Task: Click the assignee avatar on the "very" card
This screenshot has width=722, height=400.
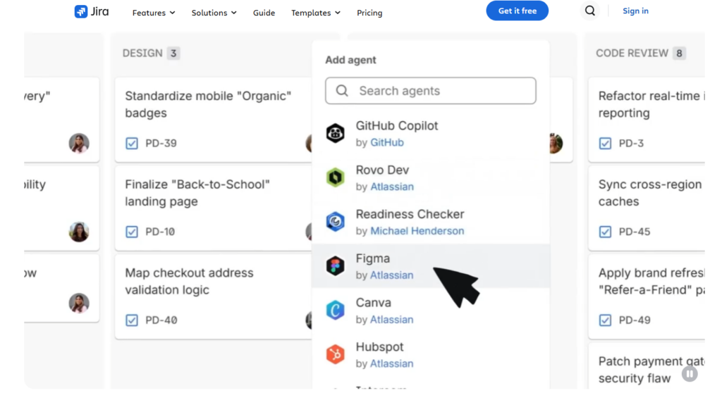Action: [x=79, y=143]
